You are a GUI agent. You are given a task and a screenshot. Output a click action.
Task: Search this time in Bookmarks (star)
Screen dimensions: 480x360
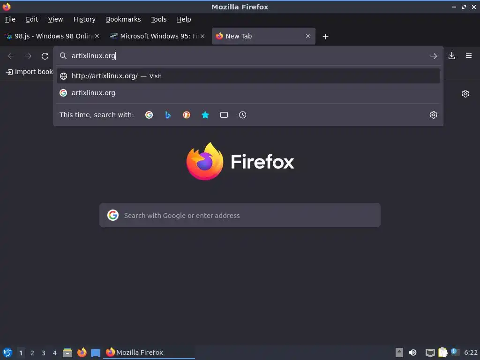tap(205, 115)
